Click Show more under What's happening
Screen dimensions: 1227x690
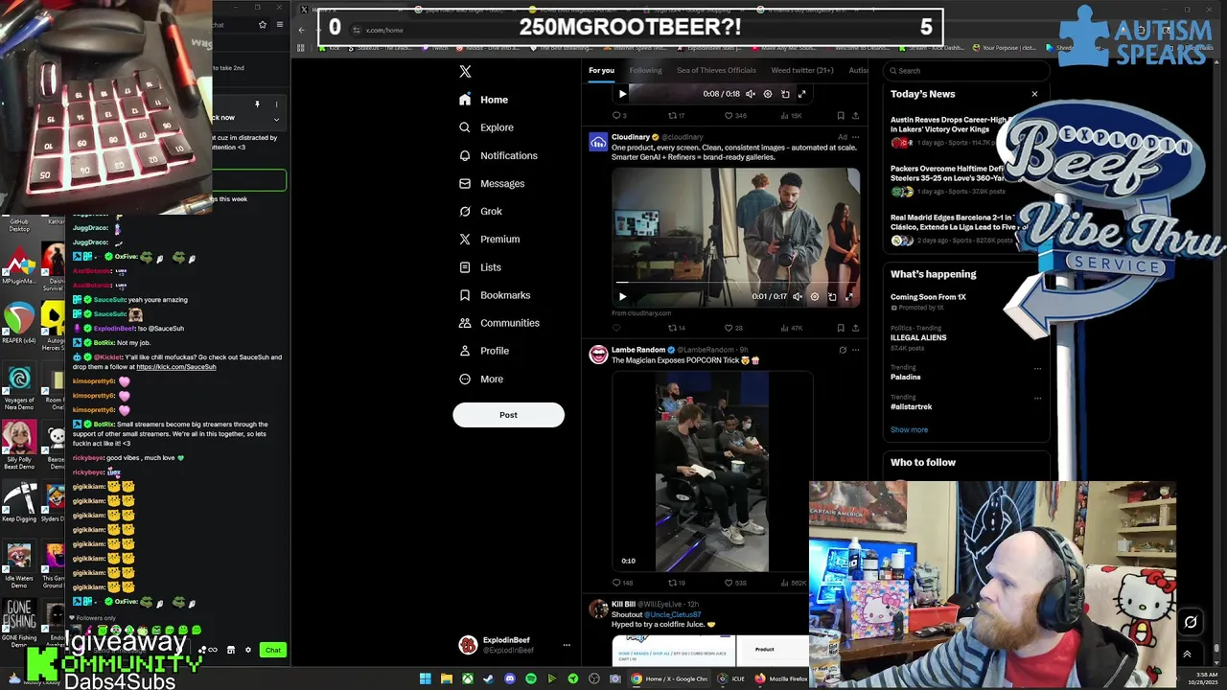(x=909, y=429)
